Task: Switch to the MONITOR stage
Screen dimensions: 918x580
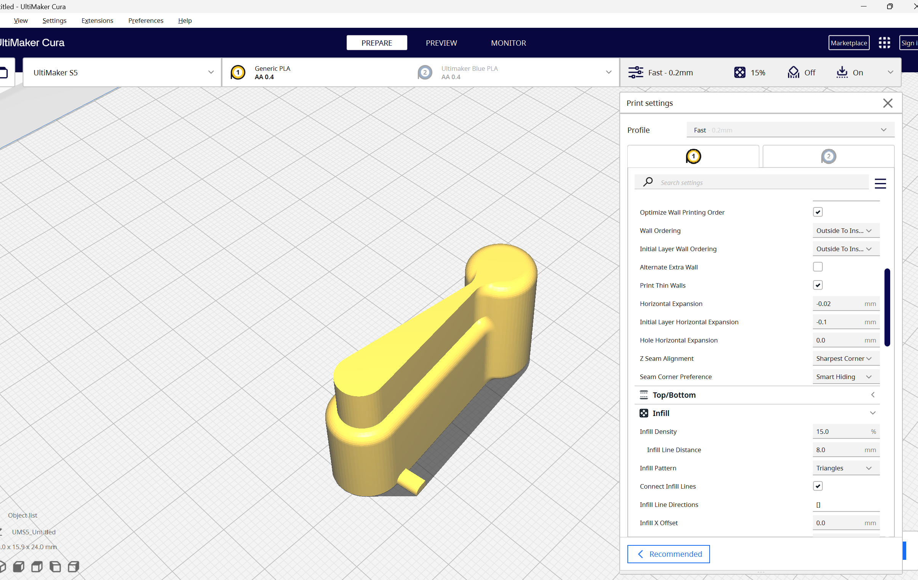Action: tap(508, 43)
